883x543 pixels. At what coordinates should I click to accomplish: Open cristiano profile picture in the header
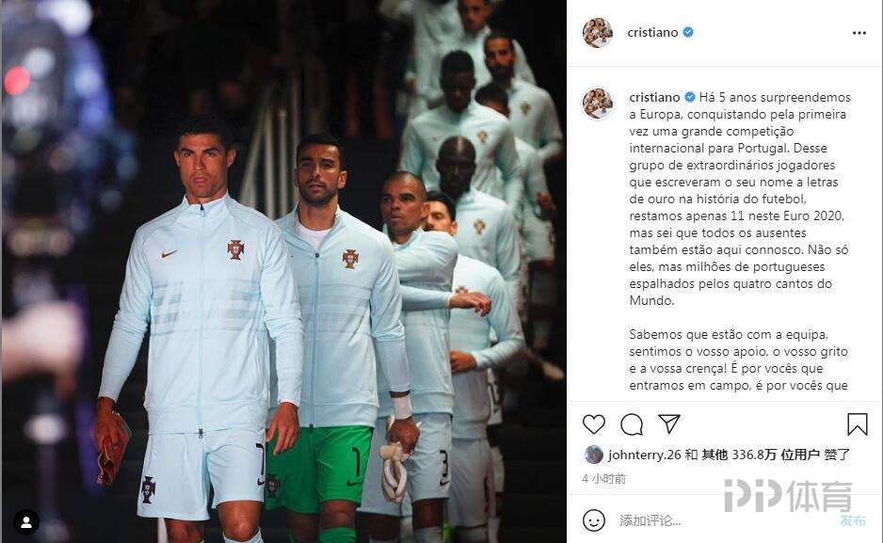coord(598,33)
